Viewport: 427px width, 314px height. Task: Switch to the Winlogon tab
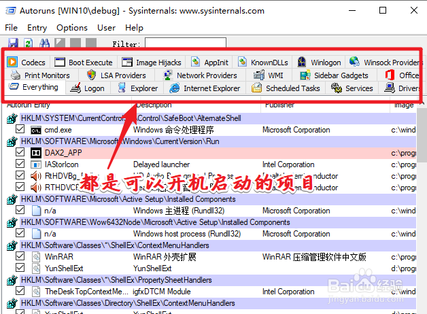pyautogui.click(x=319, y=63)
